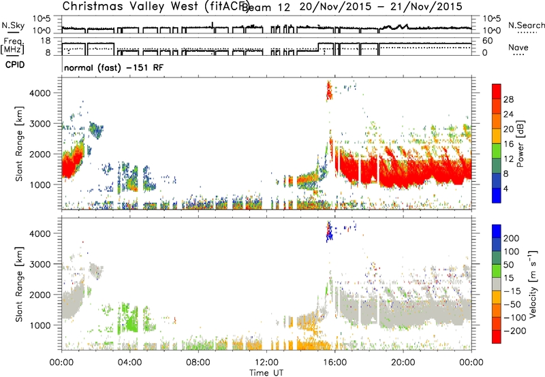Click the '200' velocity colorbar tick
545x377 pixels.
click(511, 238)
